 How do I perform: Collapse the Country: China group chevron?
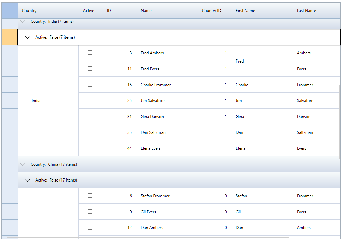23,164
